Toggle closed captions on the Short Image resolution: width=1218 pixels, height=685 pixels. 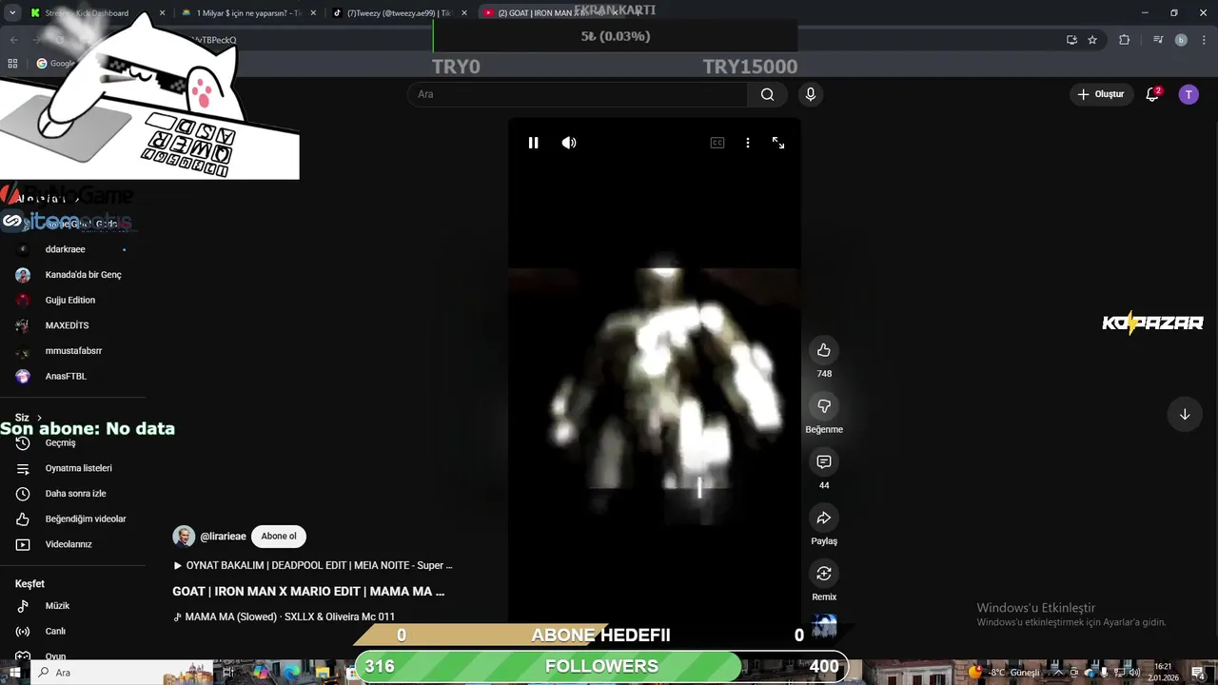(717, 143)
